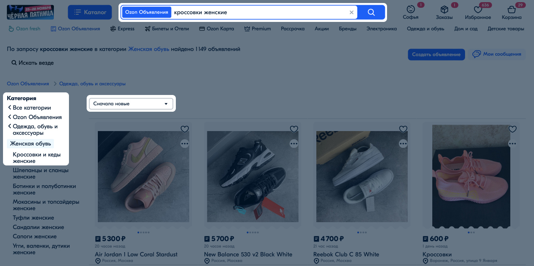The height and width of the screenshot is (266, 534).
Task: Open the Избранное favorites icon
Action: (478, 12)
